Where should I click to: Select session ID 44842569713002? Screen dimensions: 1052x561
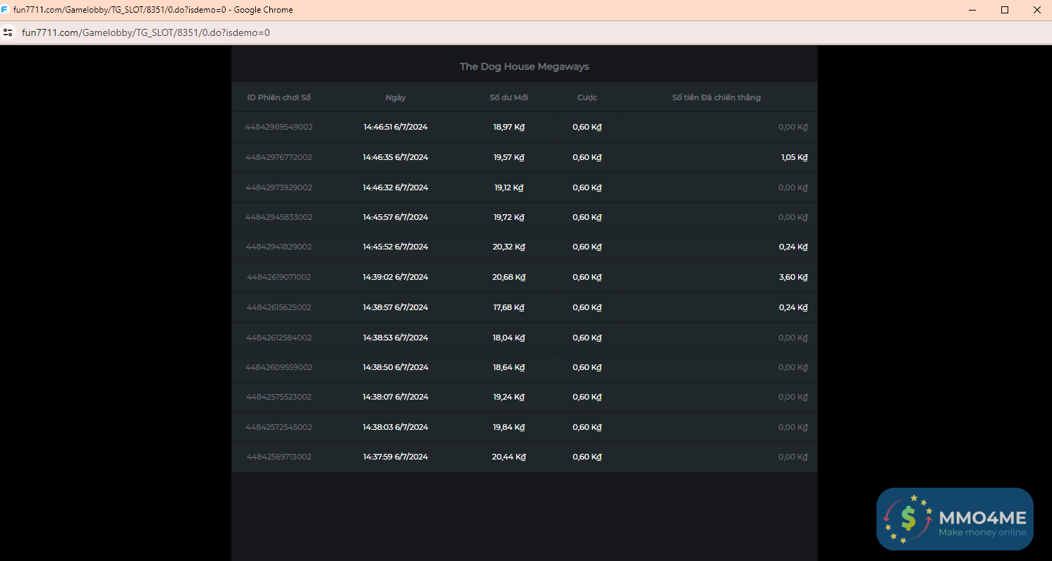click(x=279, y=457)
